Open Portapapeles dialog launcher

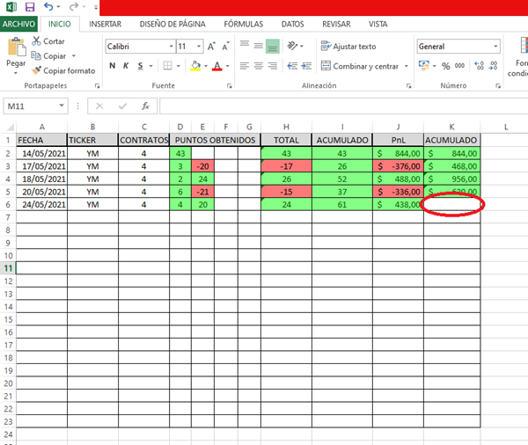[x=98, y=86]
